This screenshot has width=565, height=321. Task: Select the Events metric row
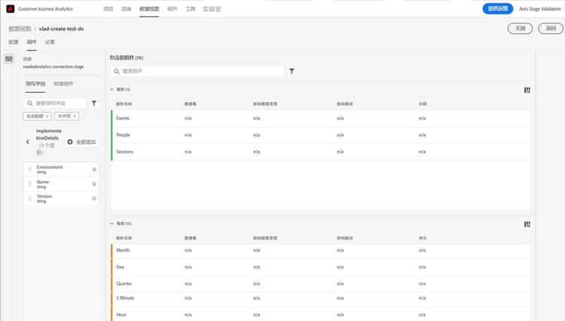pos(321,118)
